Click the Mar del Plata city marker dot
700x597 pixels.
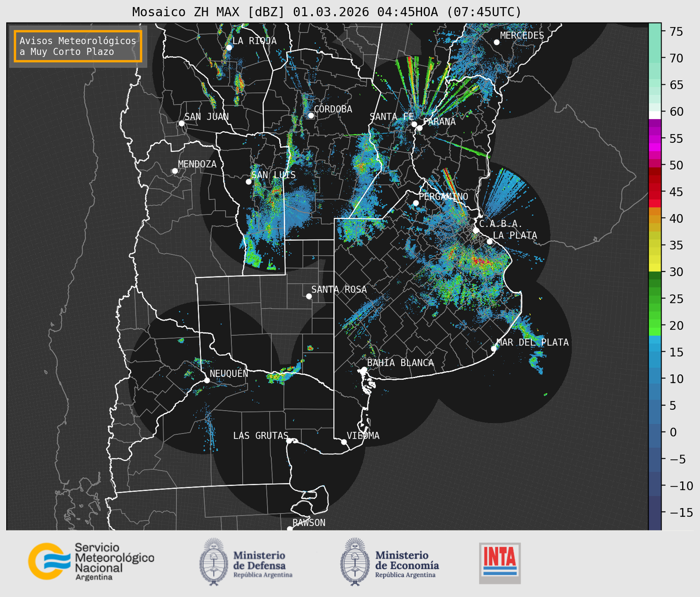pos(494,349)
